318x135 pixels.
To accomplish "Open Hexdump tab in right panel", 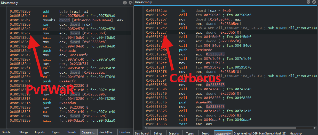I will pyautogui.click(x=296, y=133).
